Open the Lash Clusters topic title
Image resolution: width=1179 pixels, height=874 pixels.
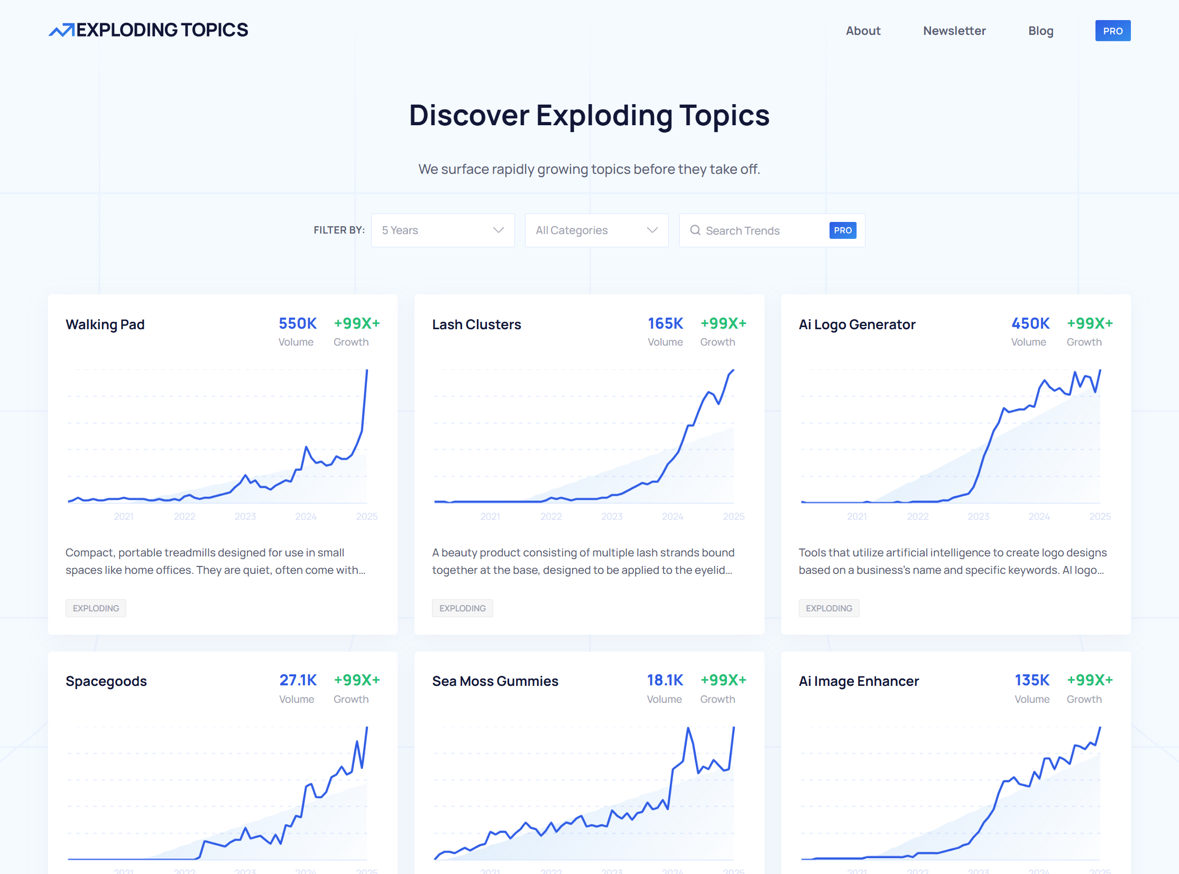[x=476, y=324]
